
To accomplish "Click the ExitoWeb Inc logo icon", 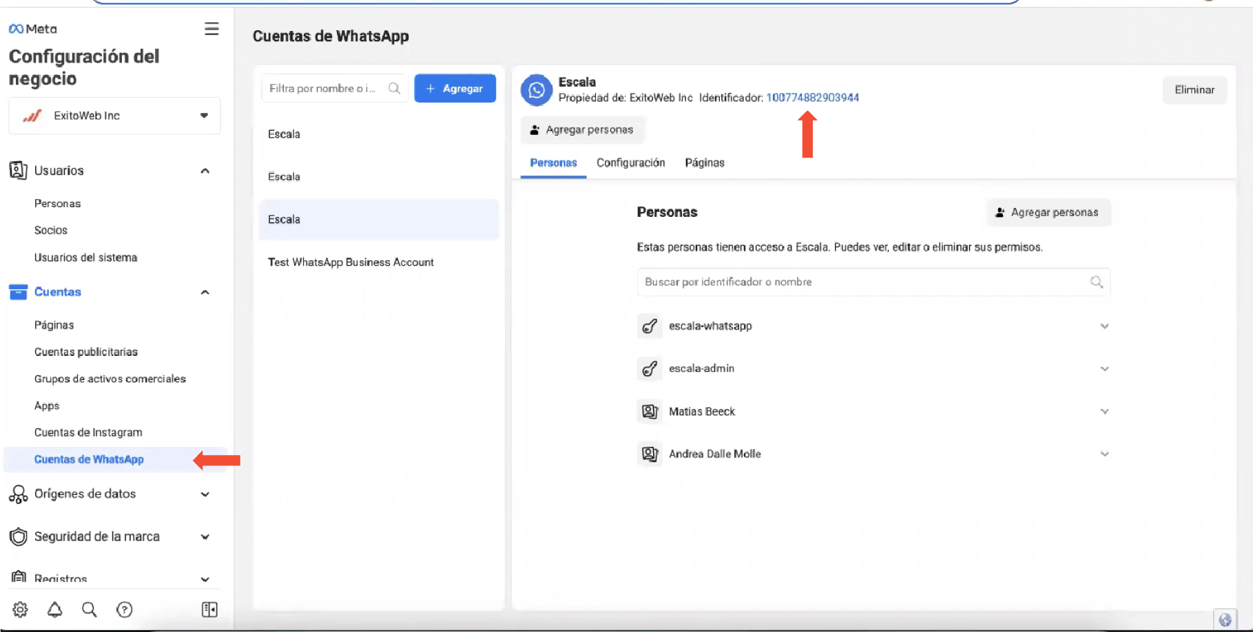I will pos(32,116).
